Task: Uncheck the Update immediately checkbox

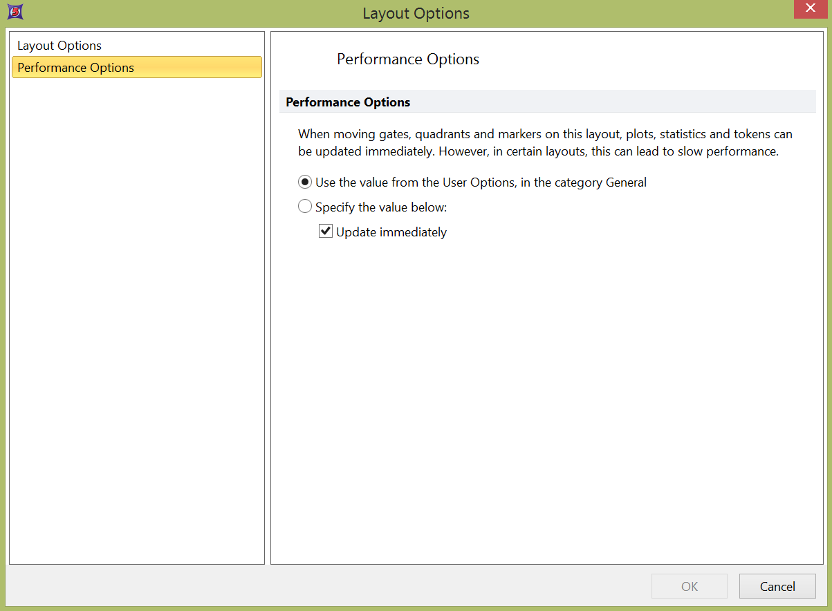Action: tap(326, 232)
